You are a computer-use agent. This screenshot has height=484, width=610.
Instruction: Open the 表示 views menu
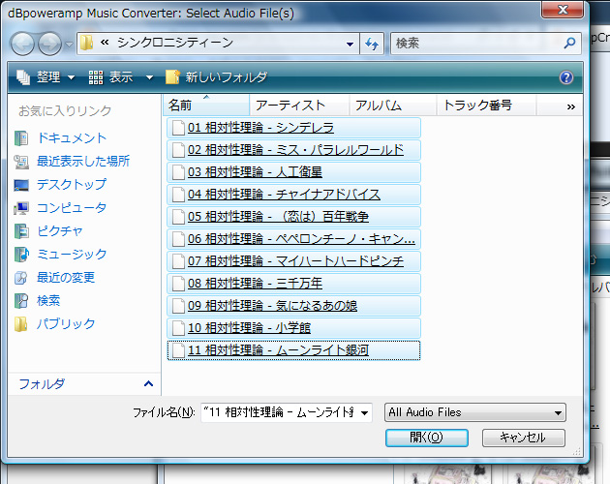click(x=112, y=77)
